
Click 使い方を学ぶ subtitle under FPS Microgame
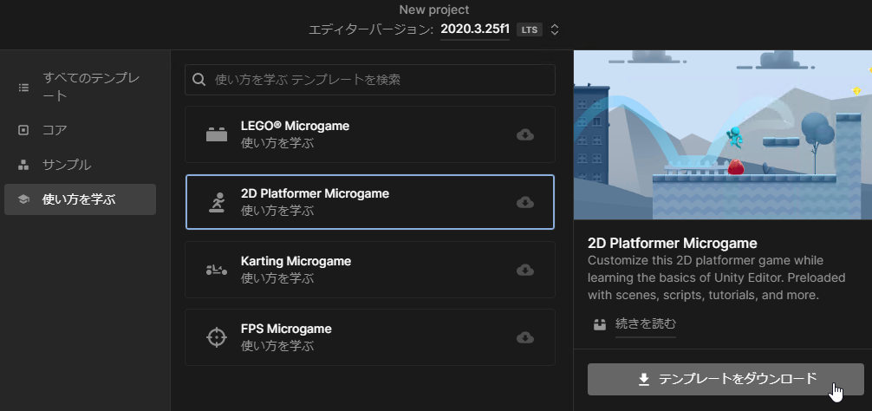pyautogui.click(x=277, y=346)
